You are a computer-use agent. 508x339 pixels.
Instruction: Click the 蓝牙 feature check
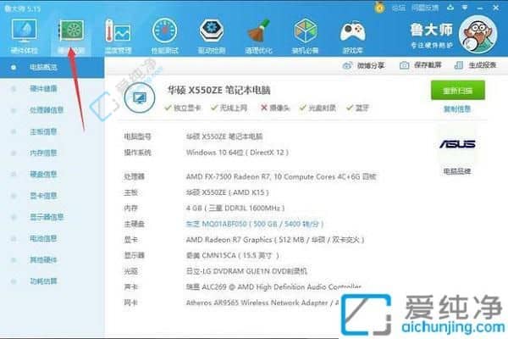coord(357,108)
